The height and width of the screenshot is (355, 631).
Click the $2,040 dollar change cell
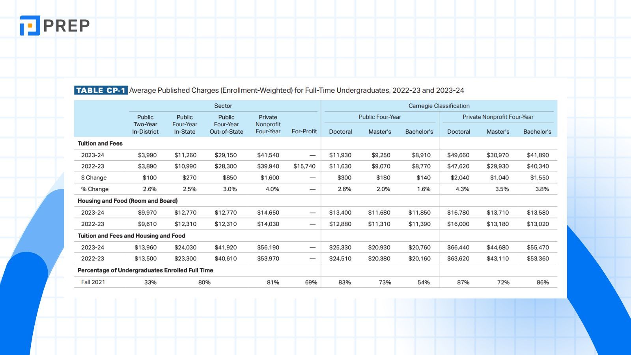(460, 177)
